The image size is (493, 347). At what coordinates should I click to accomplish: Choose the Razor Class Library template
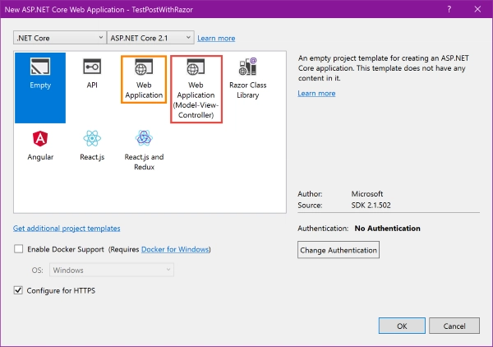[248, 79]
